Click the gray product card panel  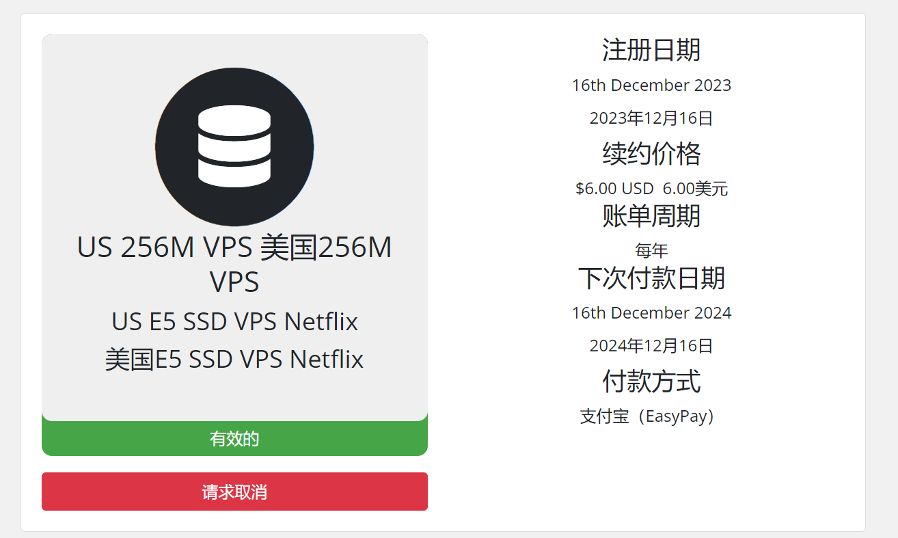234,228
